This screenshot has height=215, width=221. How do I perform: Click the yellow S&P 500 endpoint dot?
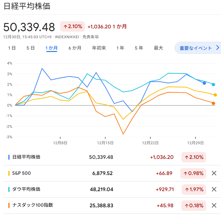click(x=215, y=95)
